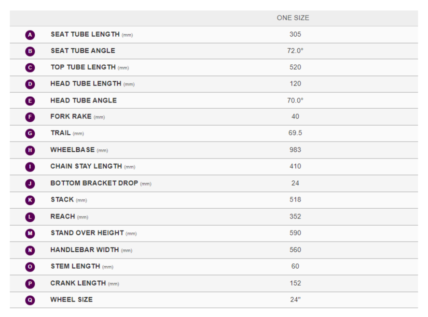428x317 pixels.
Task: Click the WHEELBASE row label
Action: (72, 150)
